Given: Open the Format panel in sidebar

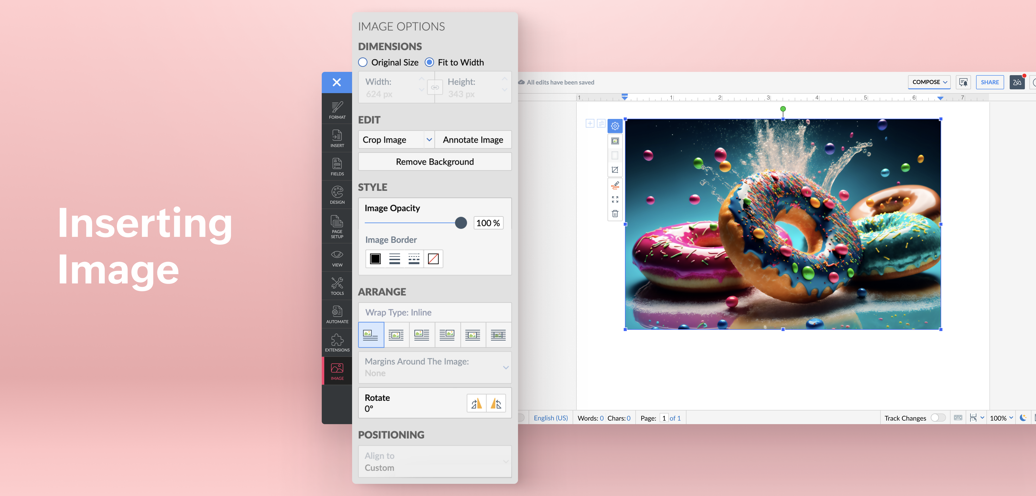Looking at the screenshot, I should (337, 109).
